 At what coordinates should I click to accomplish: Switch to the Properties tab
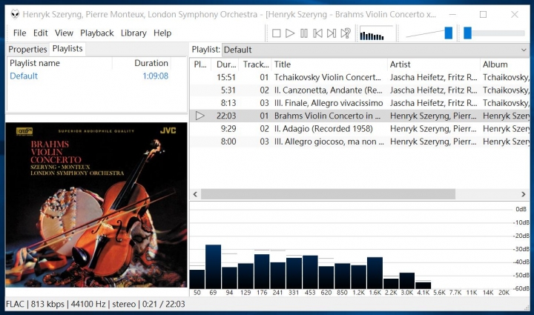[27, 50]
